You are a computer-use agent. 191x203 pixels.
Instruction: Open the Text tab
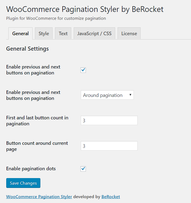tap(63, 33)
